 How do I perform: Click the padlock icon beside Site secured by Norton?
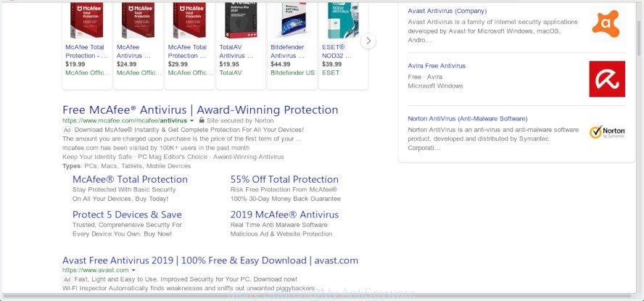[x=202, y=120]
